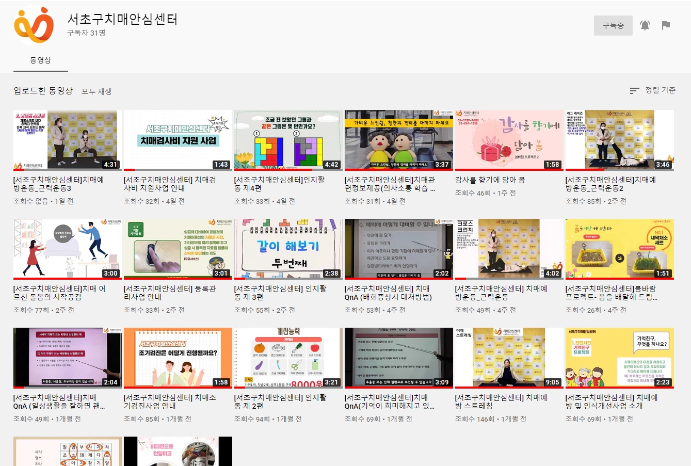Open the 4:02 video title 치매예방운동_근력운동

[501, 293]
